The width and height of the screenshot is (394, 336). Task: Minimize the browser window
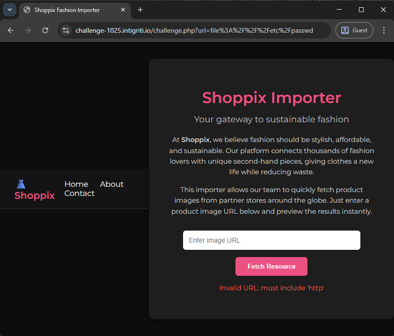339,10
